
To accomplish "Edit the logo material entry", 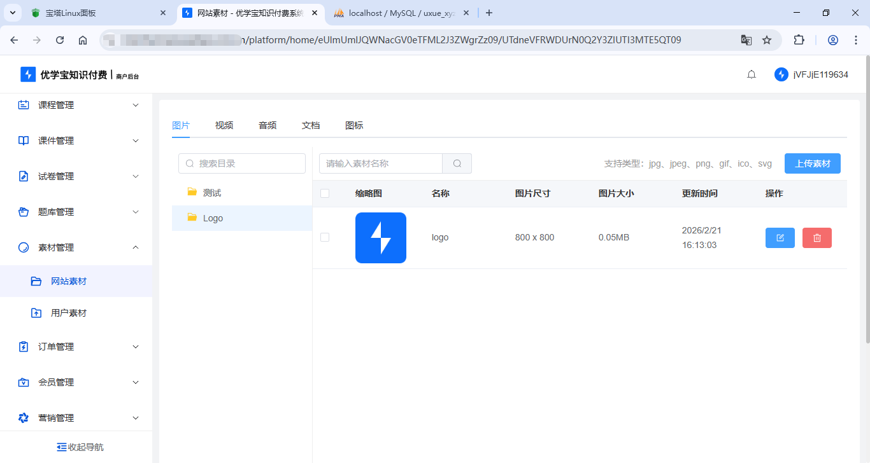I will click(x=780, y=237).
